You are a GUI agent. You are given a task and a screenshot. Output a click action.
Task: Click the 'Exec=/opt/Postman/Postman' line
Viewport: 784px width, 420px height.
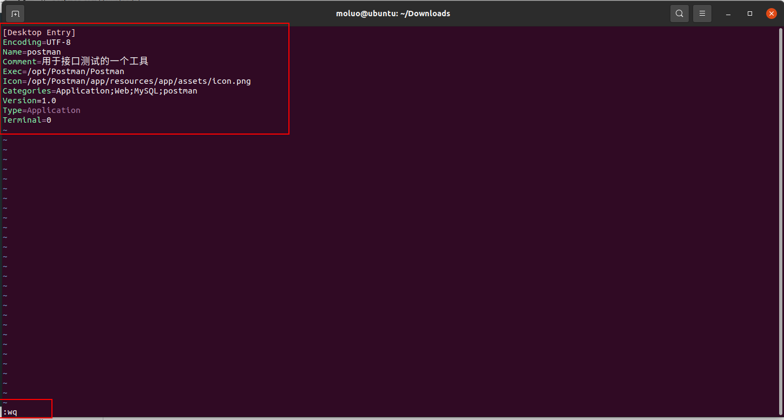click(63, 71)
